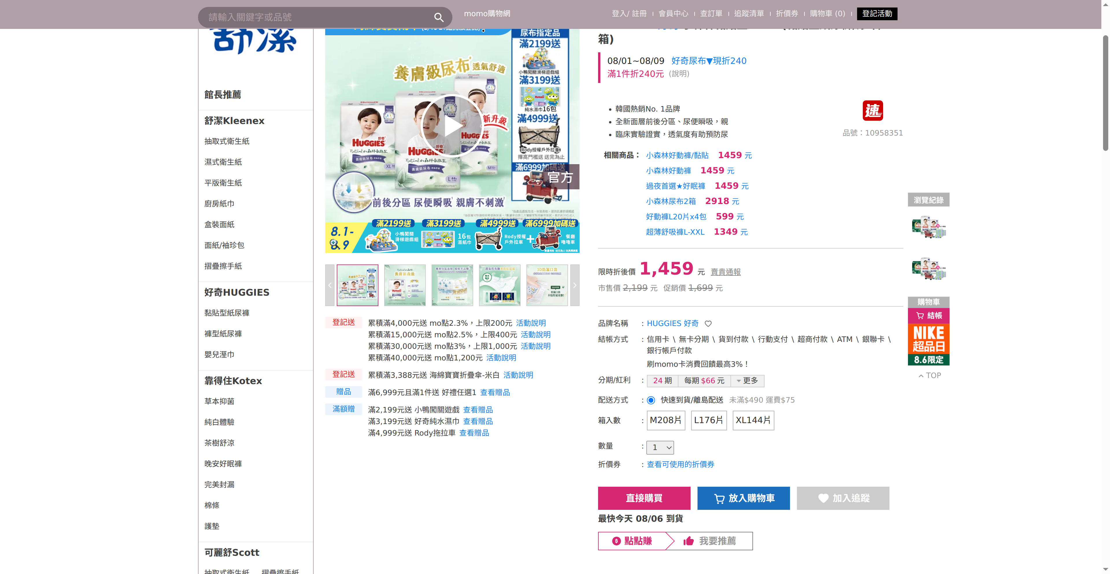Open 黏貼型紙尿褲 category

point(227,313)
